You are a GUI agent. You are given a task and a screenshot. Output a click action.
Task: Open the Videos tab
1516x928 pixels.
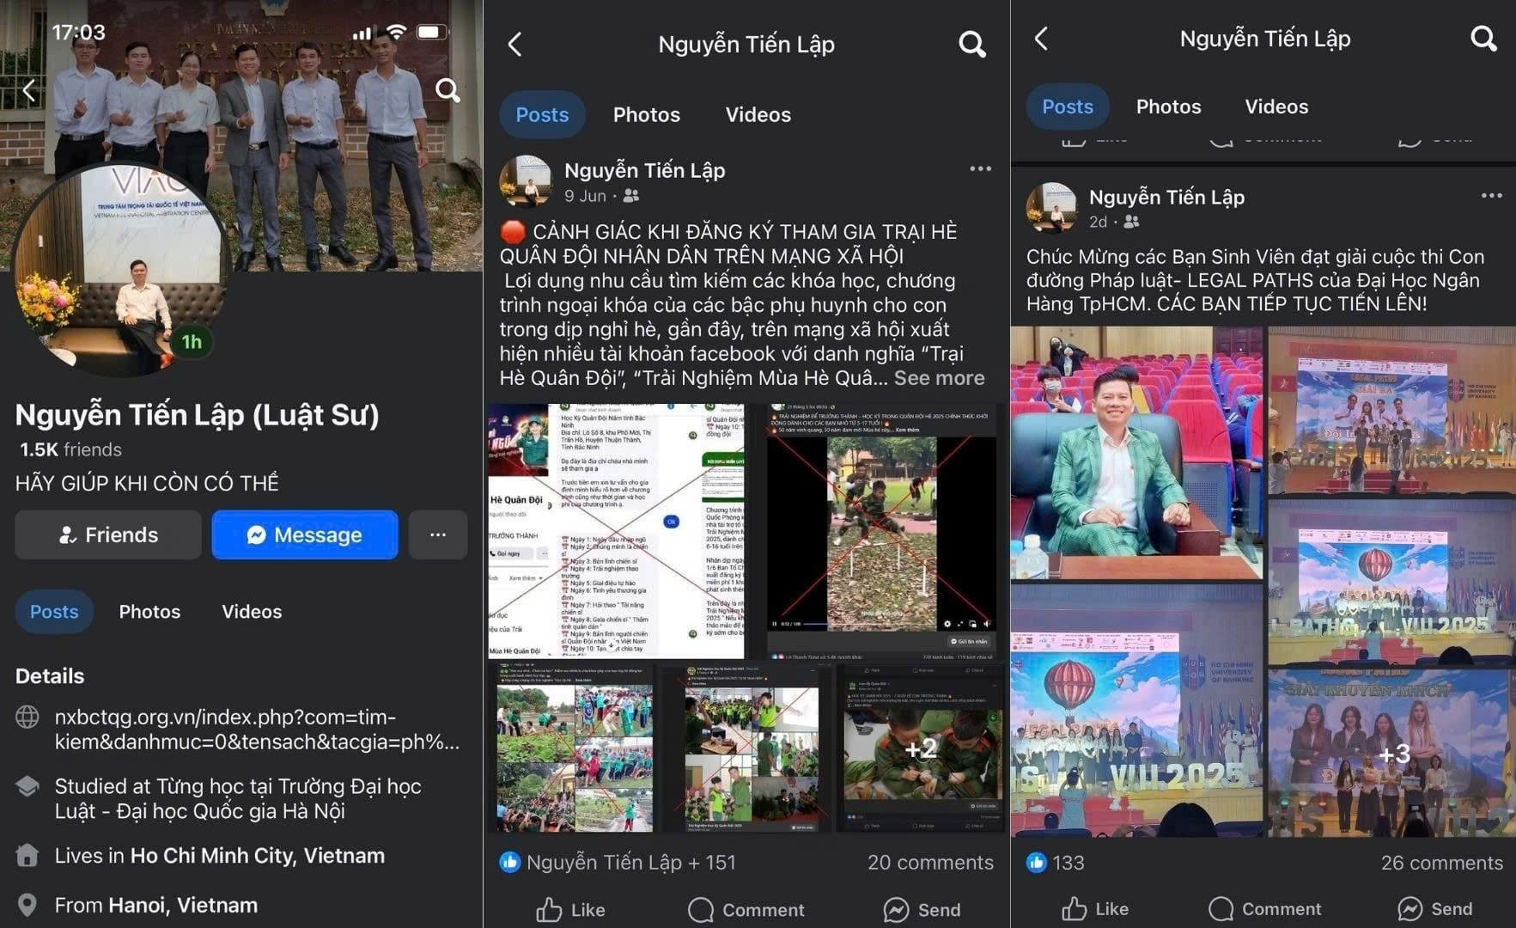pos(251,611)
